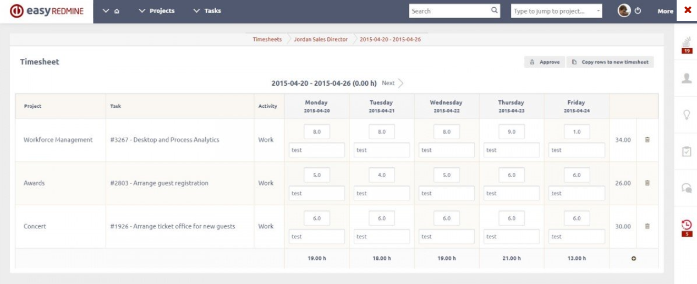
Task: Edit Monday comment for Workforce Management
Action: pyautogui.click(x=317, y=150)
